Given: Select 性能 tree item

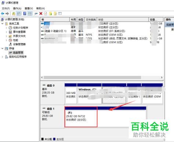Looking at the screenshot, I should click(x=15, y=40).
